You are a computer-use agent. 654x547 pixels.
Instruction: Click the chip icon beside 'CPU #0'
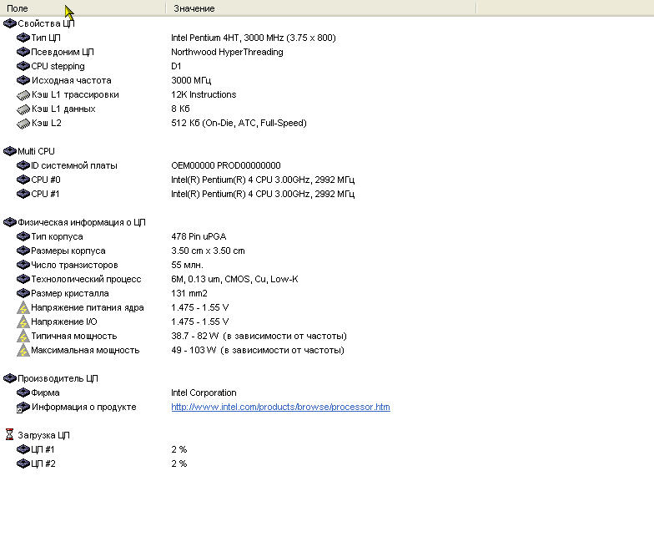pos(23,180)
